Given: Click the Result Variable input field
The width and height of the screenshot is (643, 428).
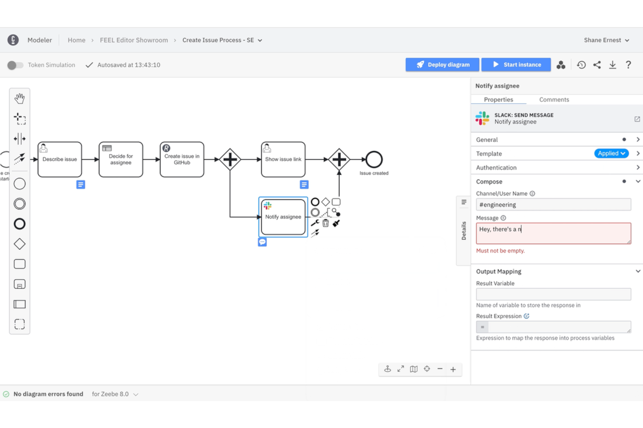Looking at the screenshot, I should pyautogui.click(x=554, y=294).
